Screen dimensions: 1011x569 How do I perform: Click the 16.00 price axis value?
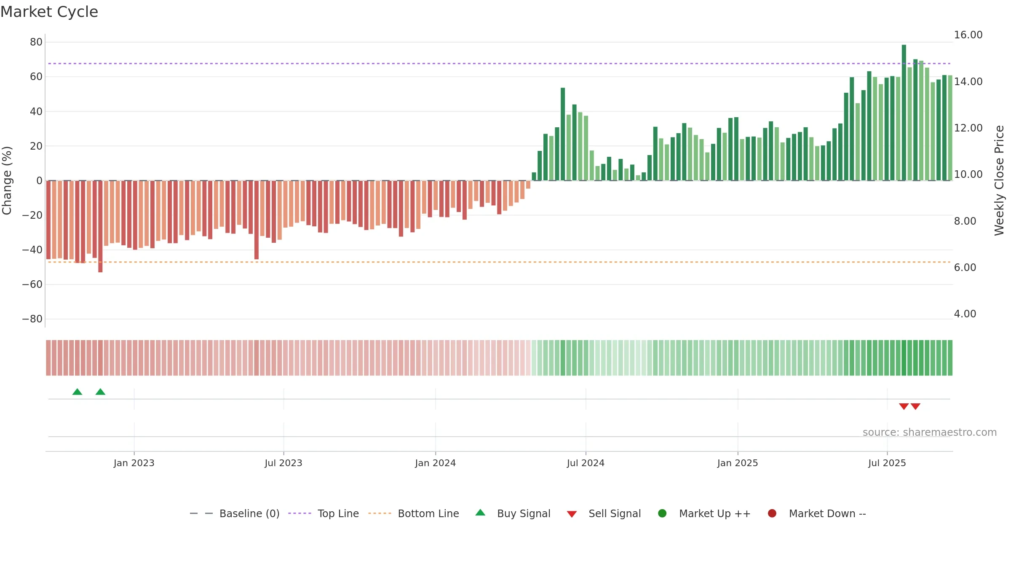(968, 35)
